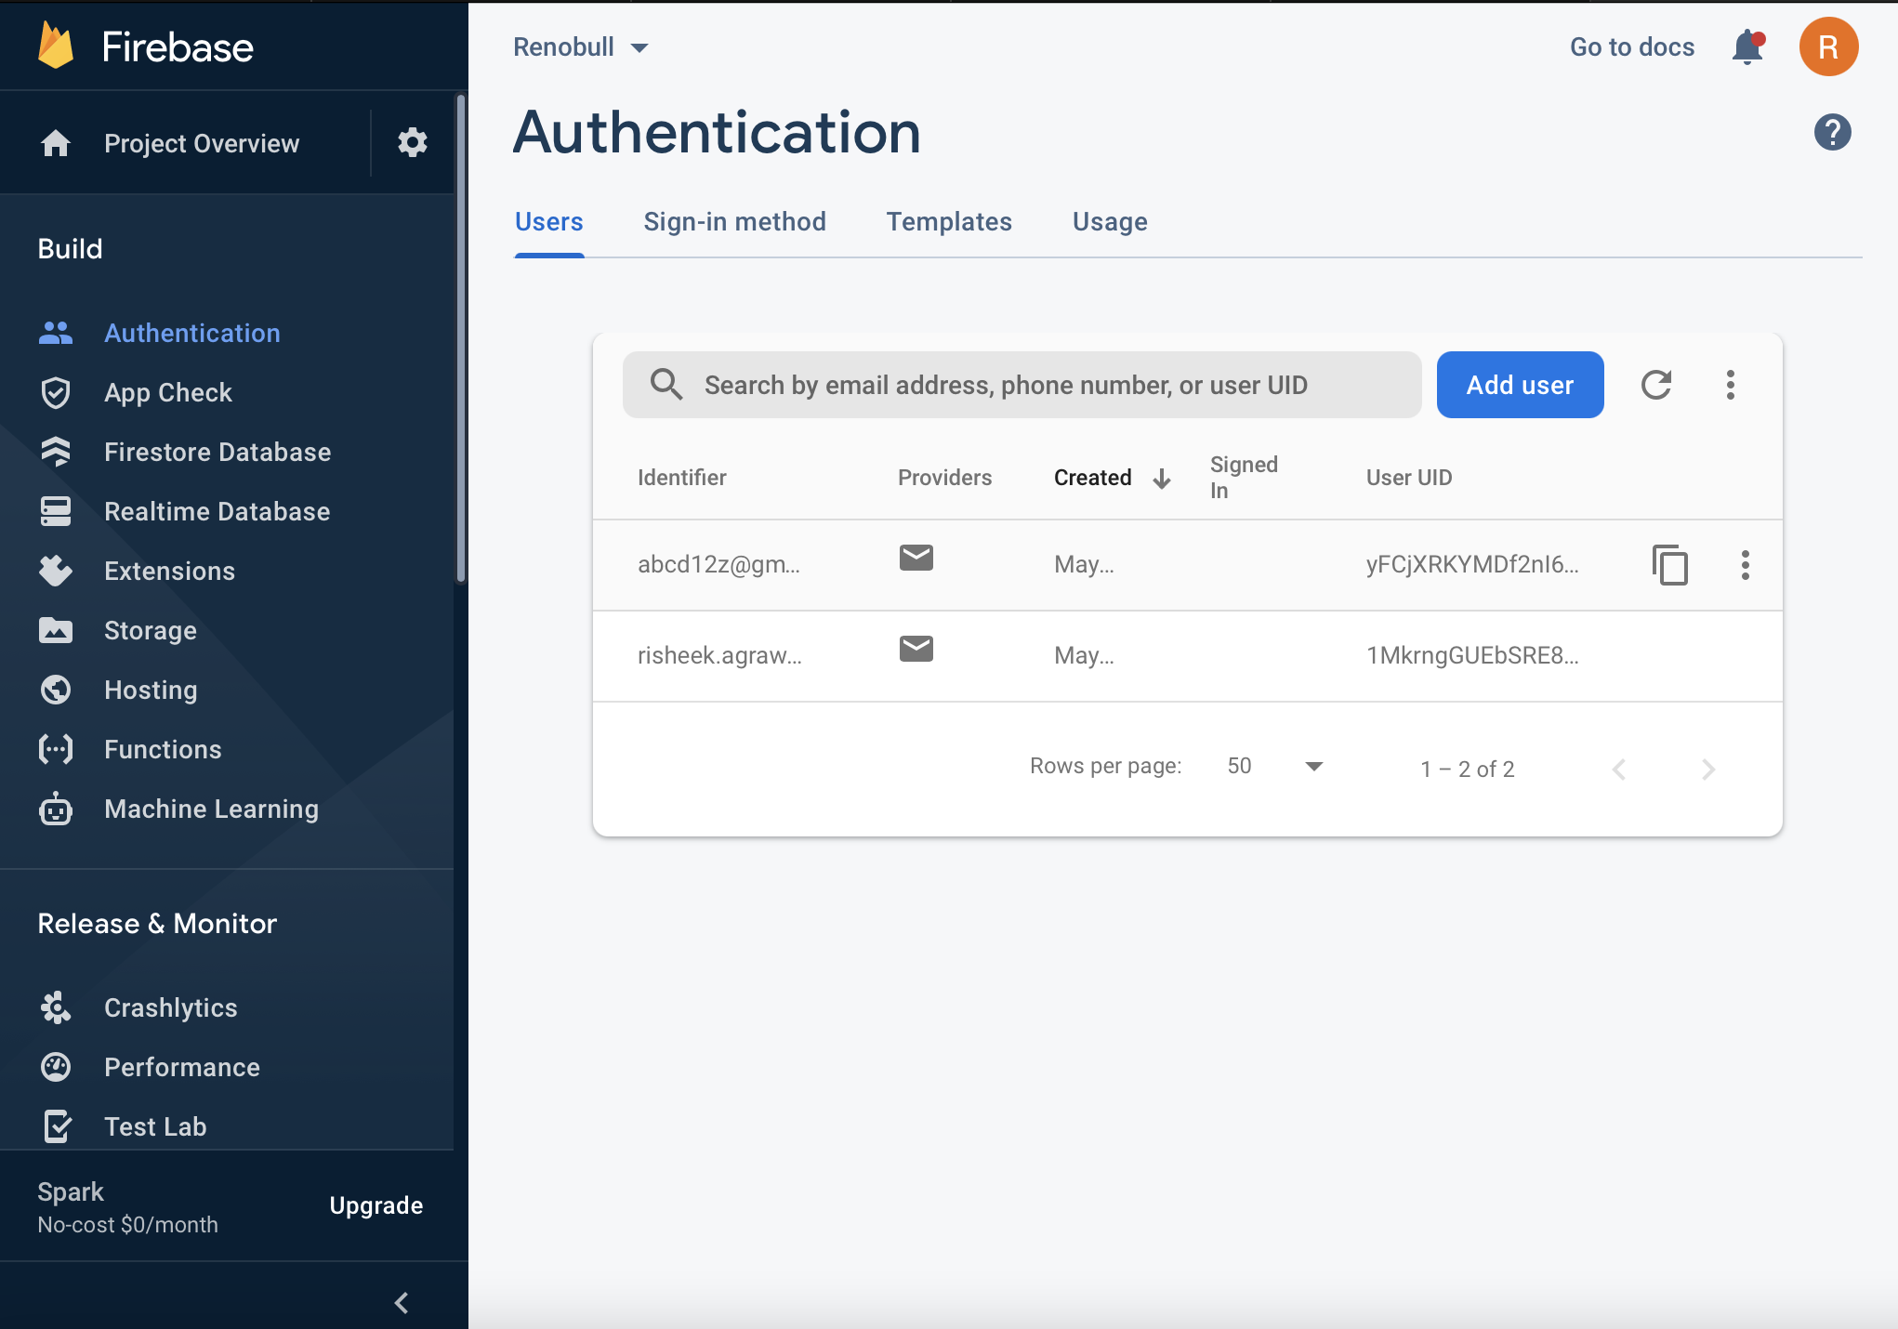This screenshot has width=1898, height=1329.
Task: Go to next page of users
Action: pos(1707,769)
